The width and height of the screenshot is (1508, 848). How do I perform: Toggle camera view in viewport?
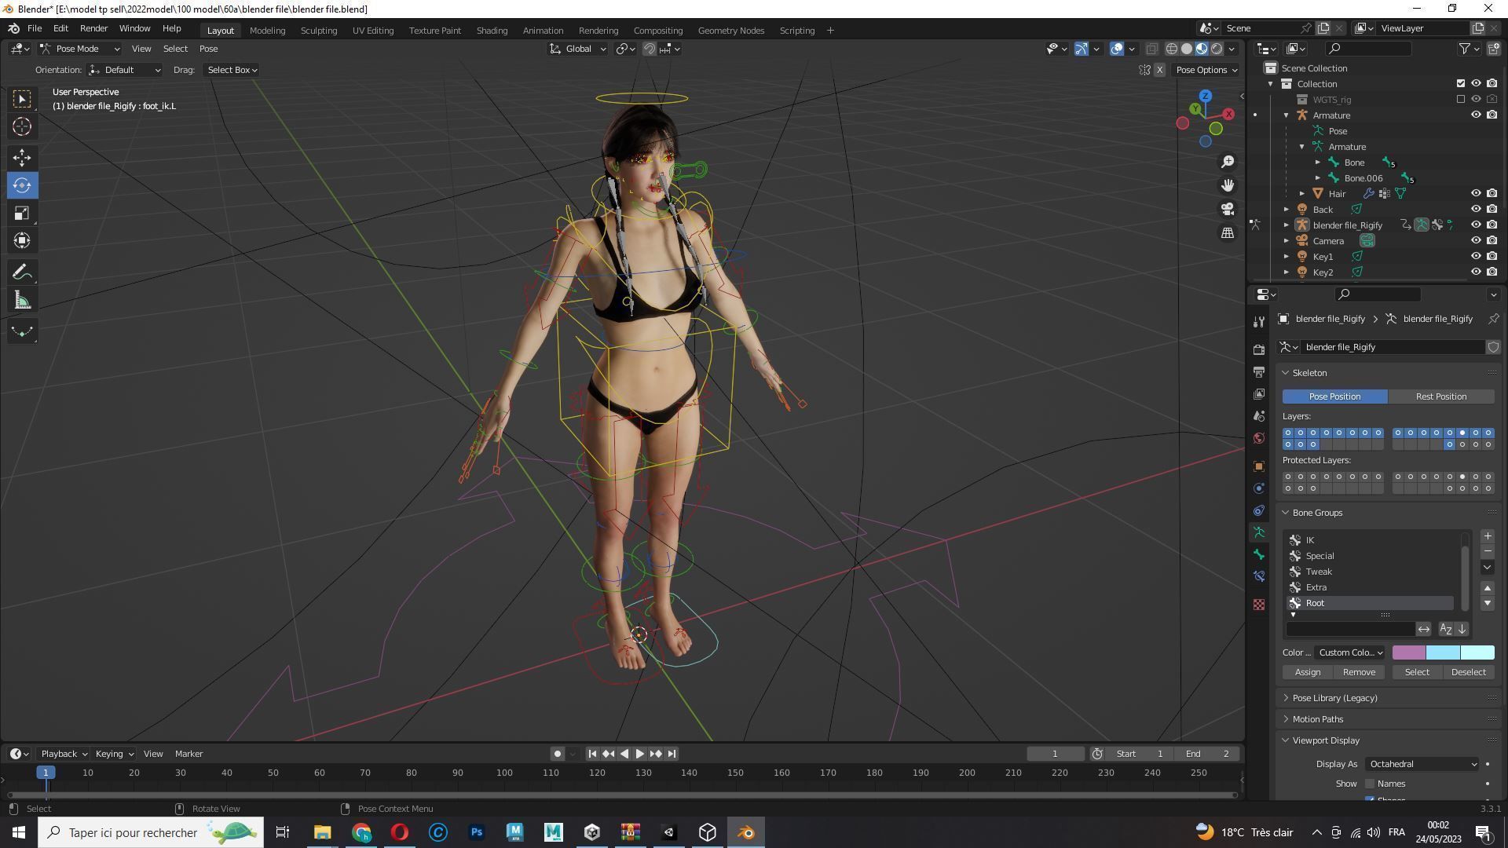point(1227,209)
